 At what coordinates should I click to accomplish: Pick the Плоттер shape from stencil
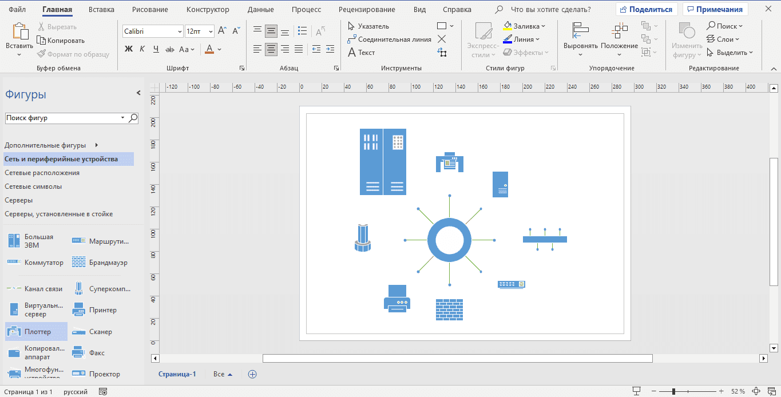(37, 332)
